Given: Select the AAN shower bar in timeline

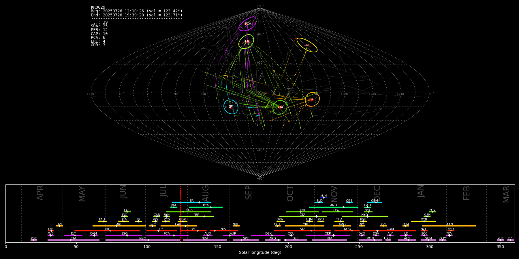Looking at the screenshot, I should tap(449, 226).
